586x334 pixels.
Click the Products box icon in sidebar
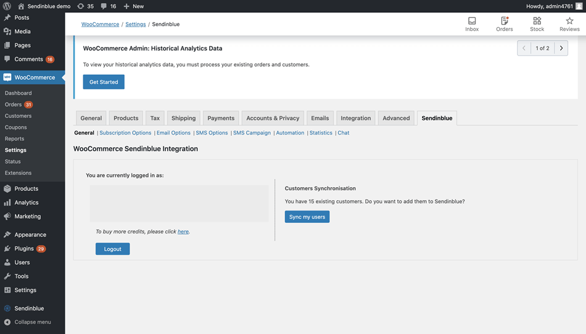tap(7, 188)
